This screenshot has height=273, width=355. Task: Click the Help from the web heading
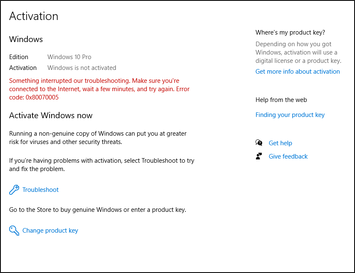click(281, 100)
